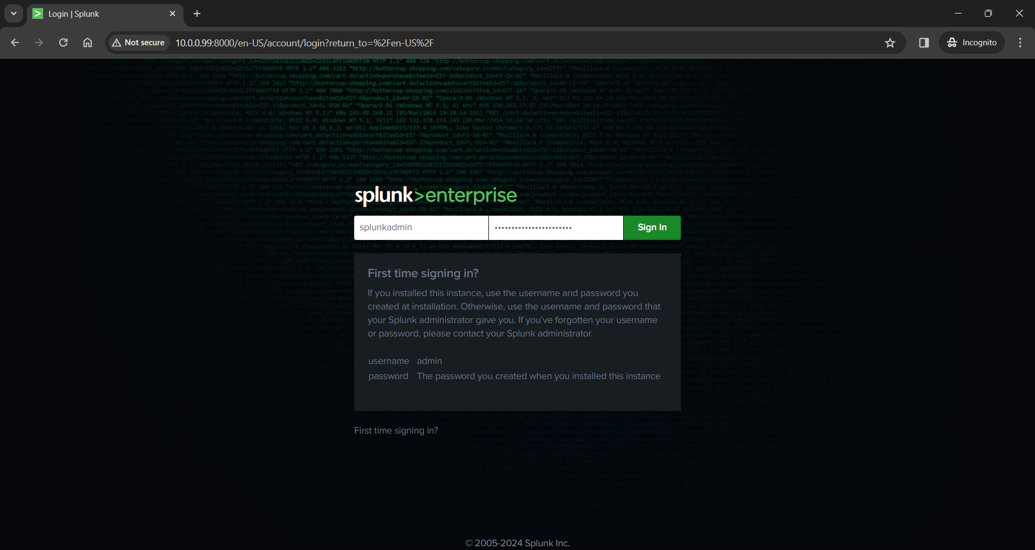Click the '© 2005-2024 Splunk Inc.' footer text
The height and width of the screenshot is (550, 1035).
tap(517, 543)
